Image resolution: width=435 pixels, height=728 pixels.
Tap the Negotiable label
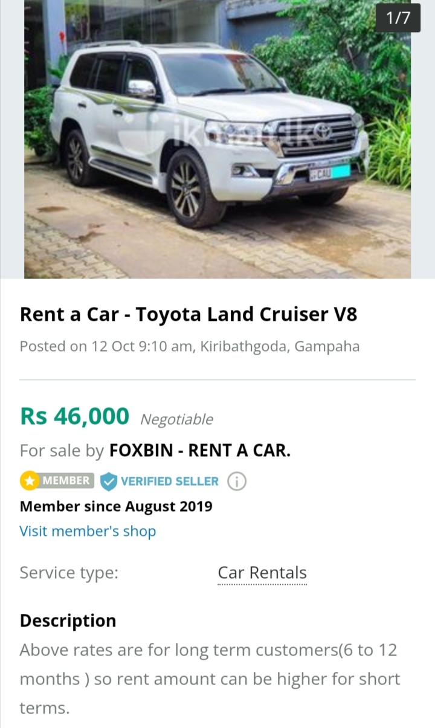click(x=176, y=419)
